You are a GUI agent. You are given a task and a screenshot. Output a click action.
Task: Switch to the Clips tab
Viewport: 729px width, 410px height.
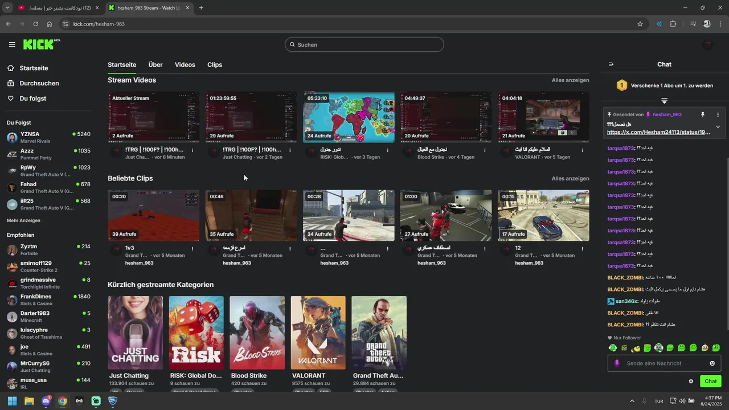pos(215,65)
